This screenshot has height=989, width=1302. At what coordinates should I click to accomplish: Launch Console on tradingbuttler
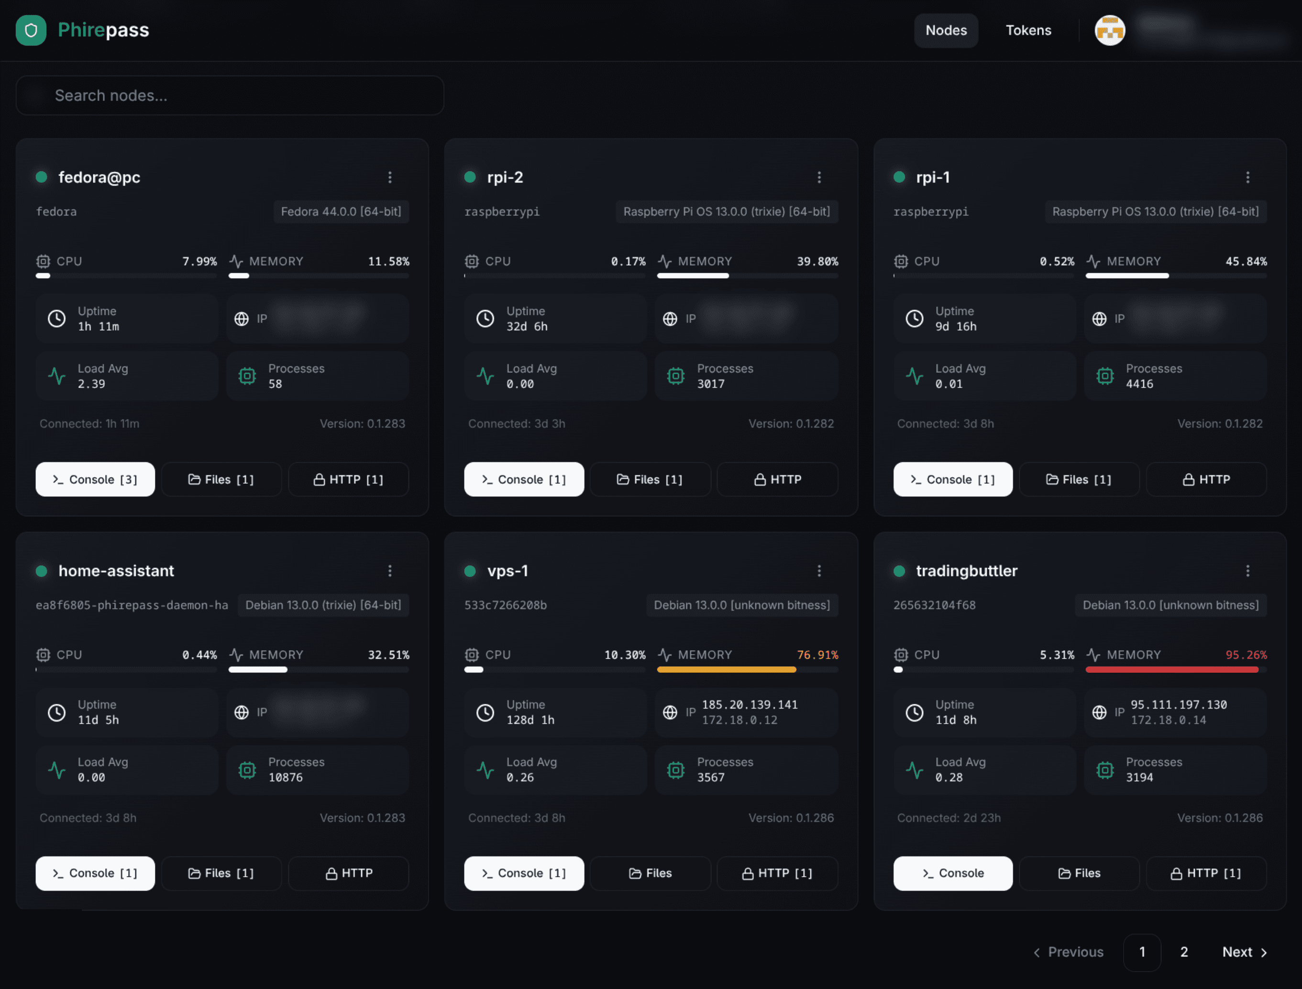[x=953, y=873]
